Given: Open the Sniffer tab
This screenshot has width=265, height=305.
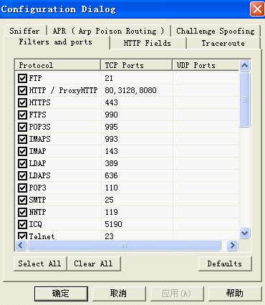Looking at the screenshot, I should coord(25,31).
